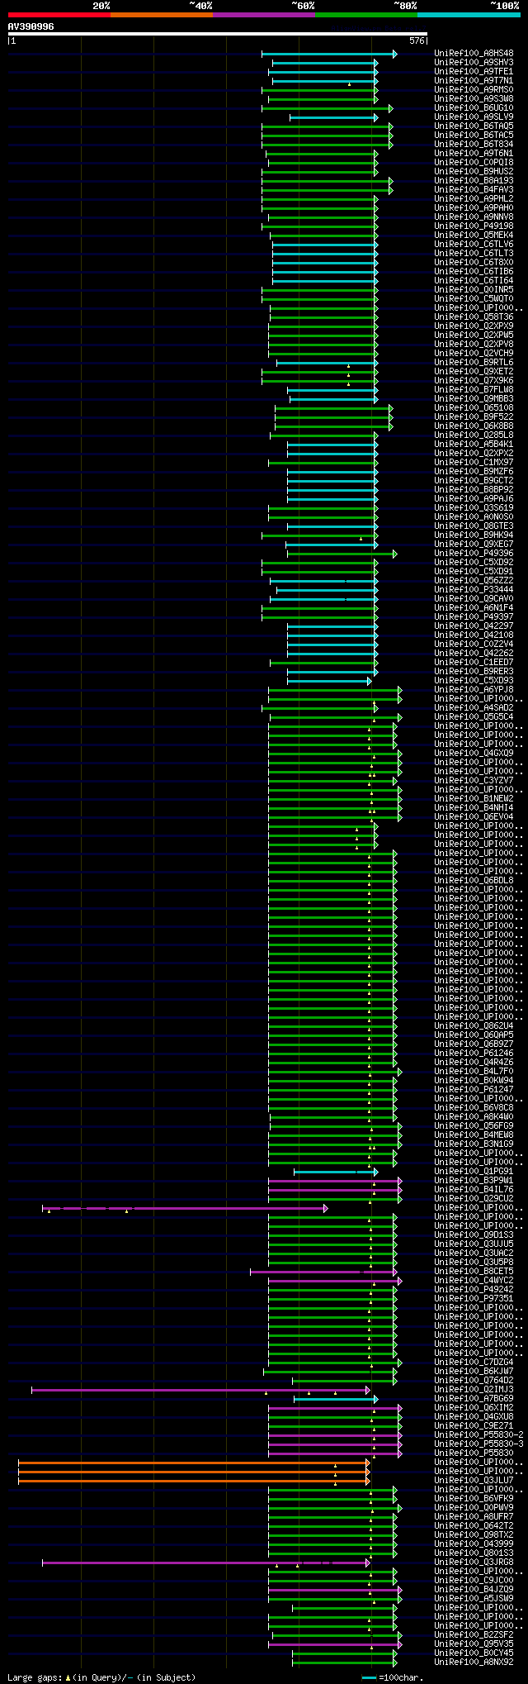The height and width of the screenshot is (1684, 528).
Task: Click the purple ~60% identity legend bar
Action: 264,14
